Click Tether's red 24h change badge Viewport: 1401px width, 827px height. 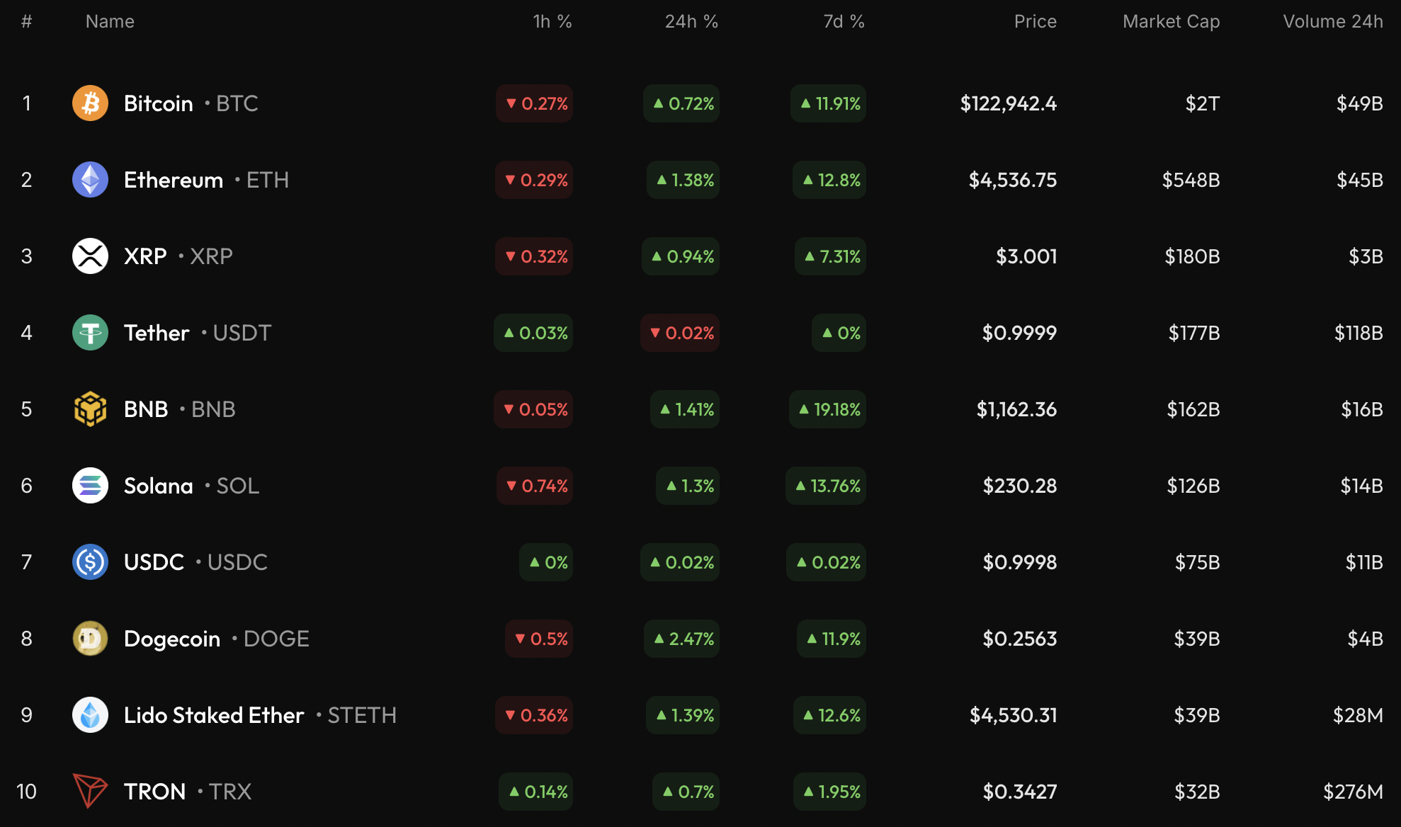tap(680, 333)
